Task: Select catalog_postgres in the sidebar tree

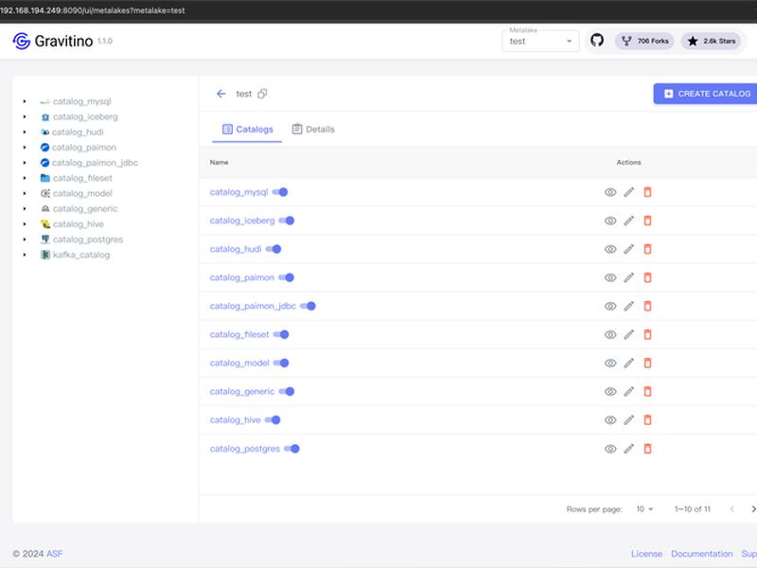Action: (88, 240)
